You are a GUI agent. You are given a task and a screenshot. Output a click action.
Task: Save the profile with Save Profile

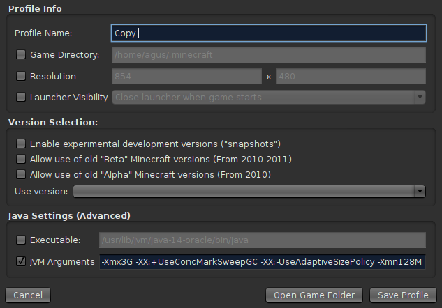tap(403, 295)
